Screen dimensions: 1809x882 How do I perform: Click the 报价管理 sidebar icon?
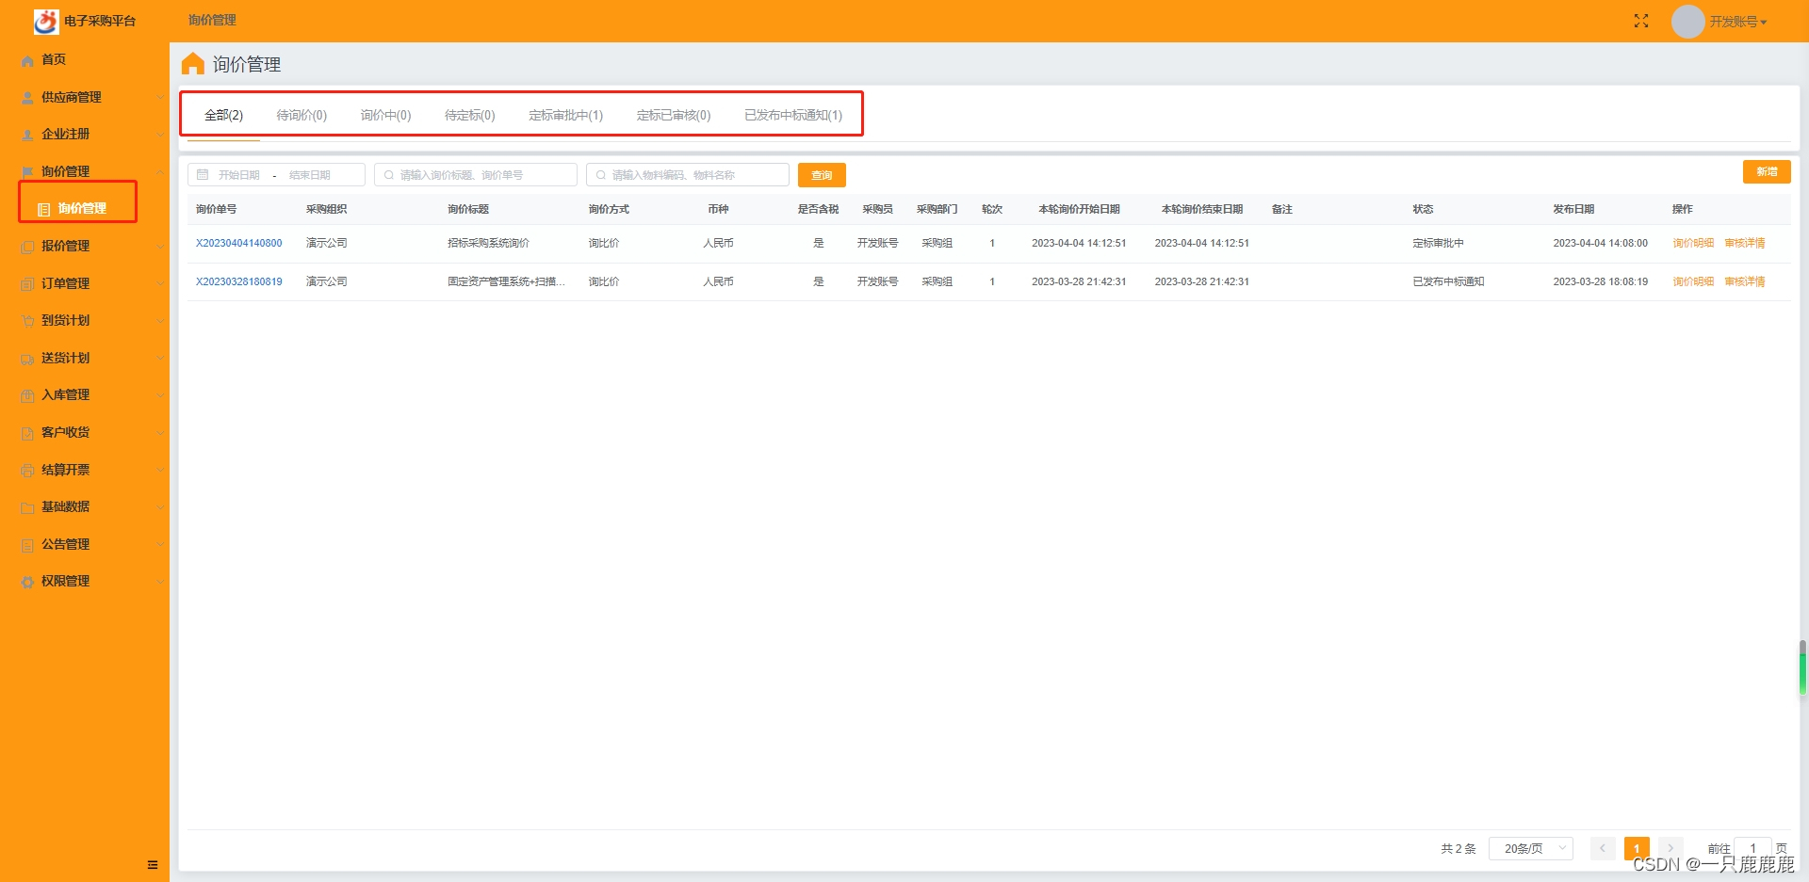pos(27,247)
